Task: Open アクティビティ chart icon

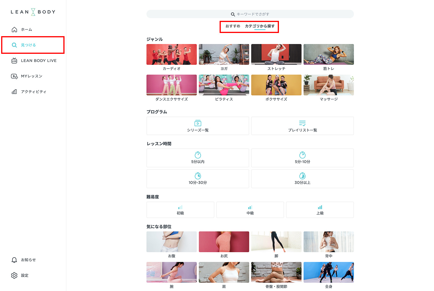Action: tap(14, 92)
